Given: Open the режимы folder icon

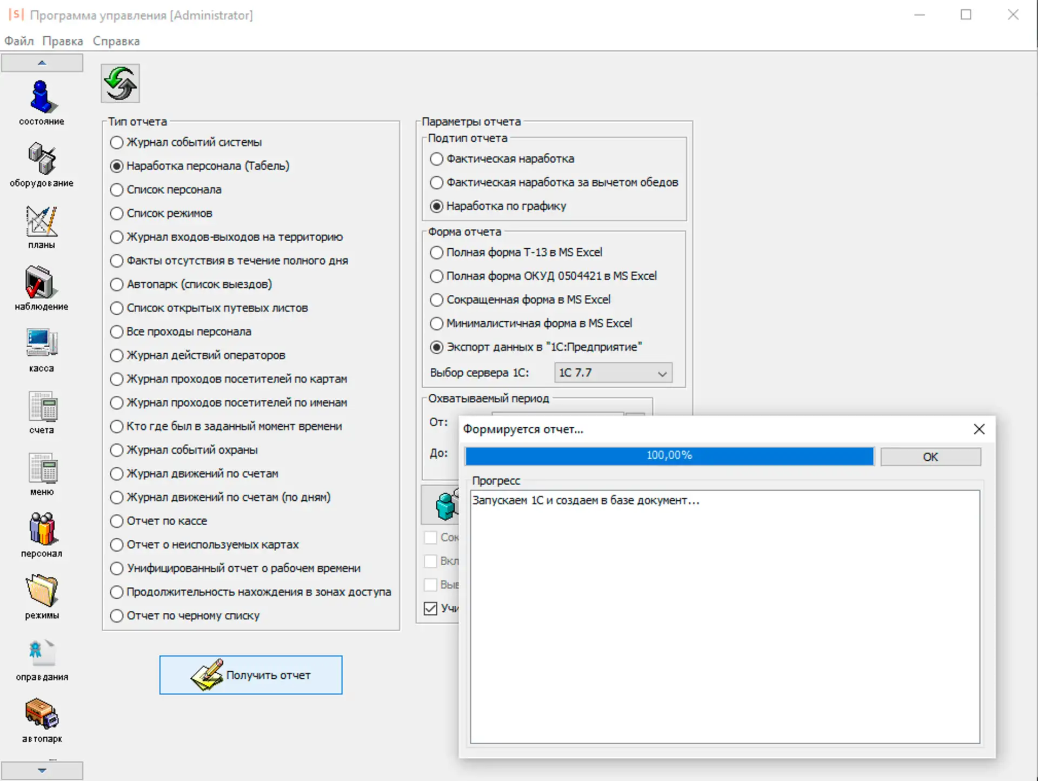Looking at the screenshot, I should tap(42, 591).
